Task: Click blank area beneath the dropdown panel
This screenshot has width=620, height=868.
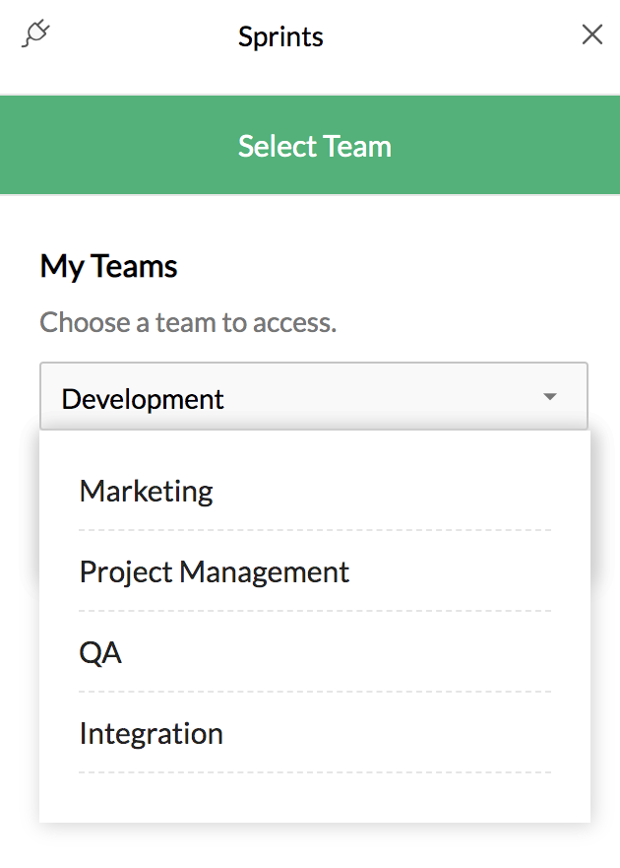Action: [x=315, y=845]
